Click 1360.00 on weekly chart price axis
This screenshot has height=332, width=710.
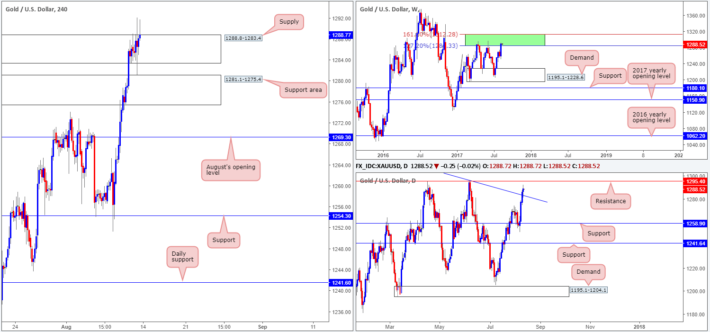696,16
